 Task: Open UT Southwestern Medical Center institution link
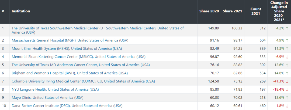[x=98, y=28]
